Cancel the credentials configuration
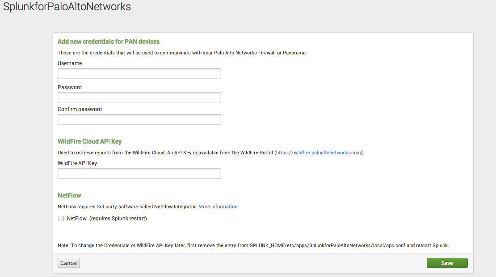Viewport: 496px width, 277px height. [x=68, y=263]
